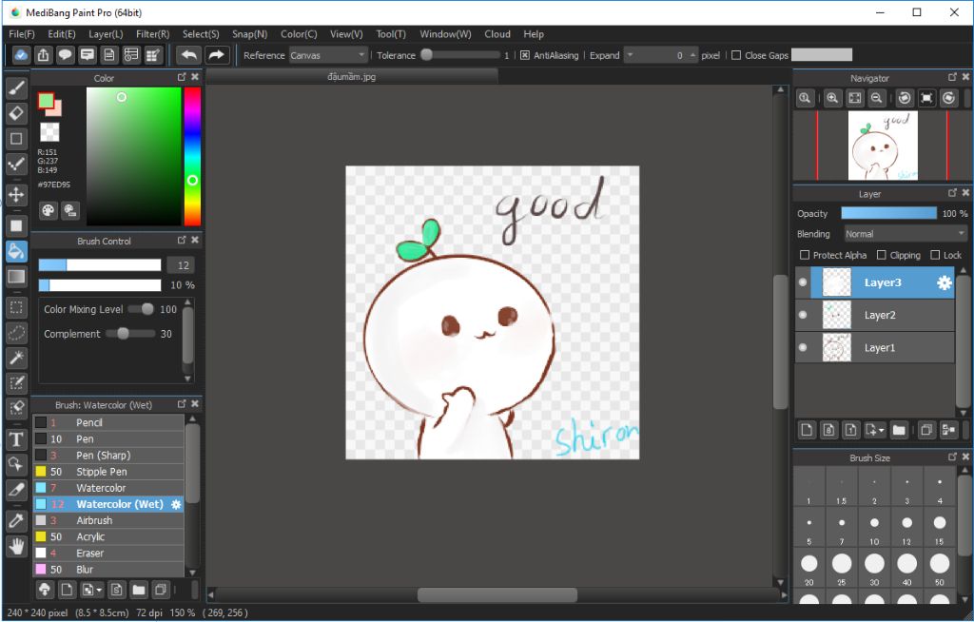The height and width of the screenshot is (622, 974).
Task: Click the Redo arrow button
Action: pos(216,55)
